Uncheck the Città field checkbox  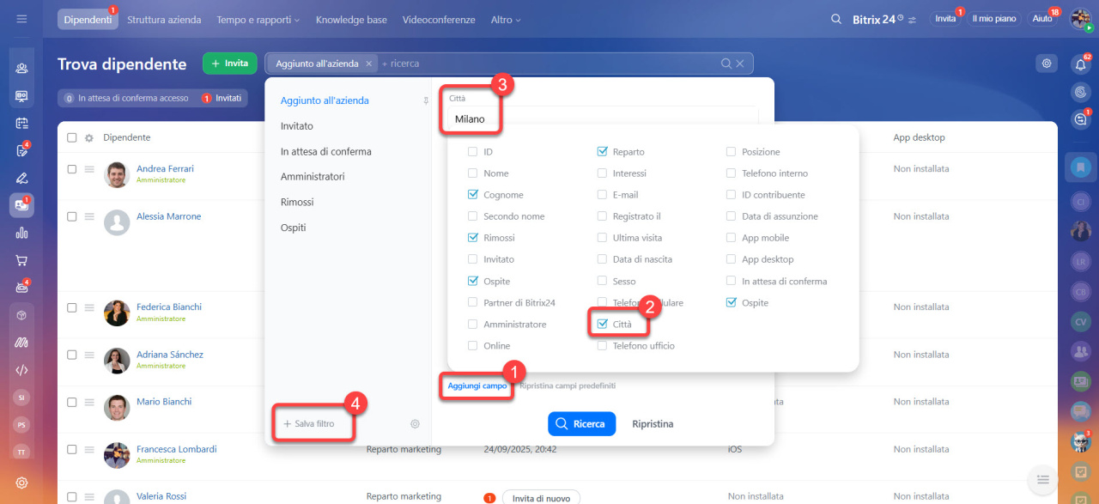(x=602, y=325)
